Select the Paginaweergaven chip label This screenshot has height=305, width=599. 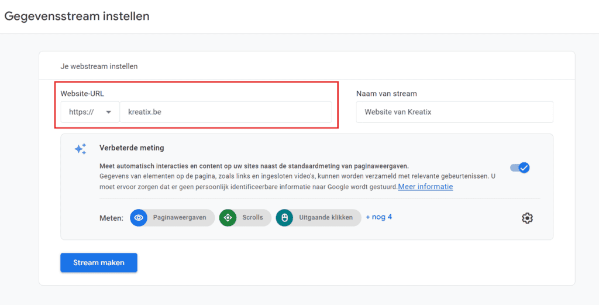pyautogui.click(x=179, y=218)
